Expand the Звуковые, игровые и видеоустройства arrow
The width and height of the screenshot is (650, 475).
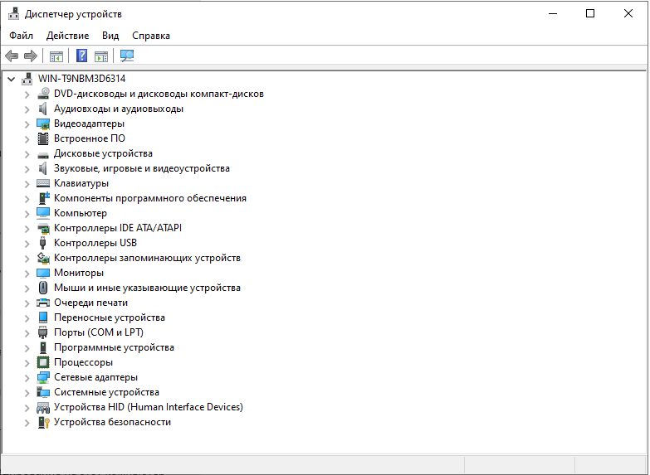[27, 168]
